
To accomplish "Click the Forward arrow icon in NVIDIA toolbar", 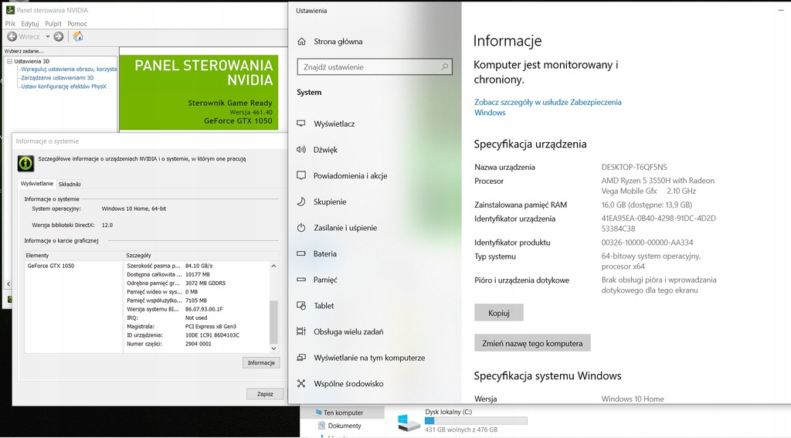I will click(x=59, y=36).
